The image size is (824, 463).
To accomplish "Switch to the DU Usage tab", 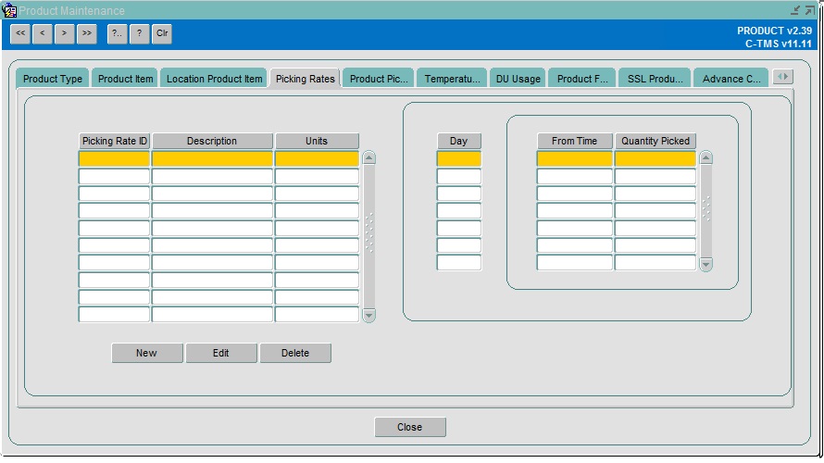I will 518,79.
